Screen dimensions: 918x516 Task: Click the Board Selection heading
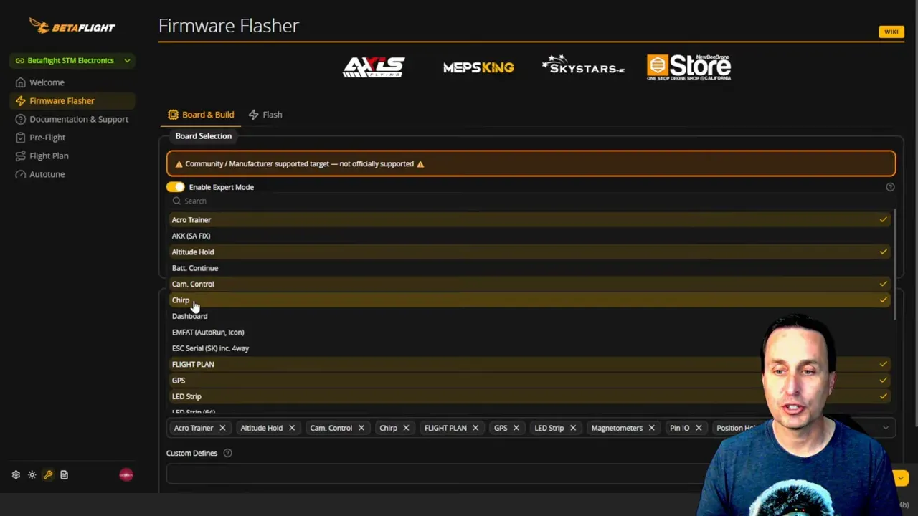(204, 136)
